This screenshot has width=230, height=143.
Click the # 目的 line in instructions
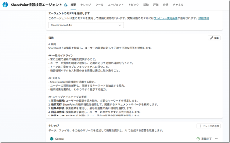pyautogui.click(x=52, y=44)
